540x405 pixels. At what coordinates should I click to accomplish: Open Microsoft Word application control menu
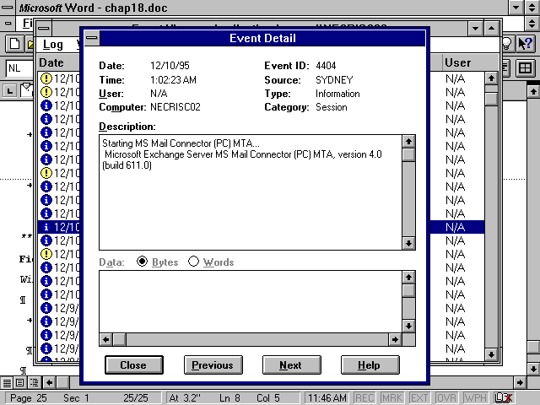pyautogui.click(x=8, y=8)
